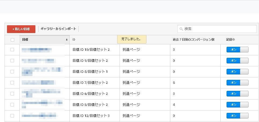Open the goal name in 目標 ID 7 row

39,83
